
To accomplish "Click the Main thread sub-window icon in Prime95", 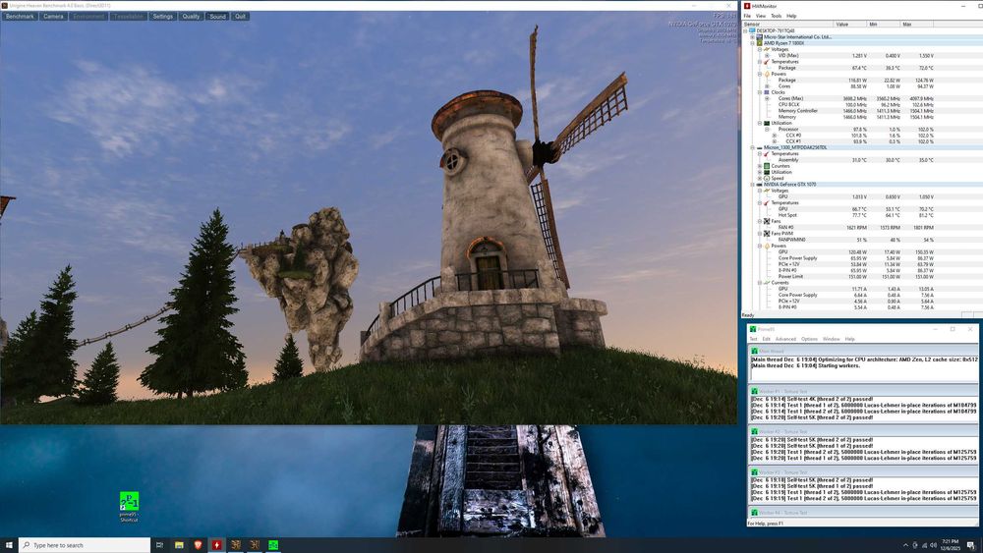I will pos(755,352).
